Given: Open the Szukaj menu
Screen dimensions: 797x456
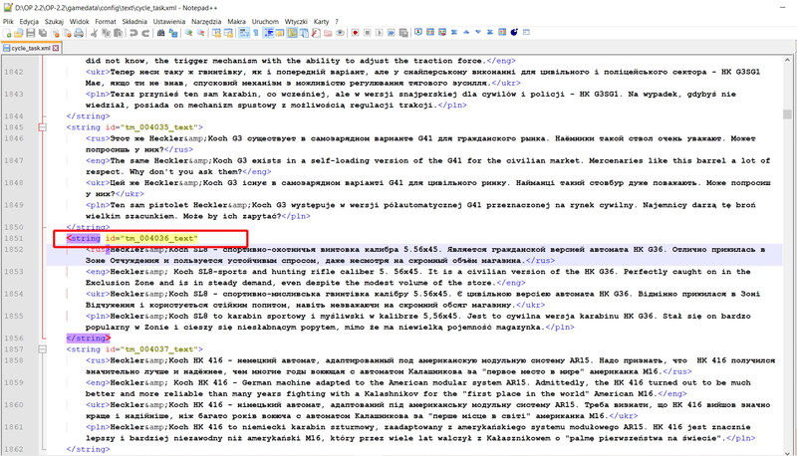Looking at the screenshot, I should coord(53,20).
